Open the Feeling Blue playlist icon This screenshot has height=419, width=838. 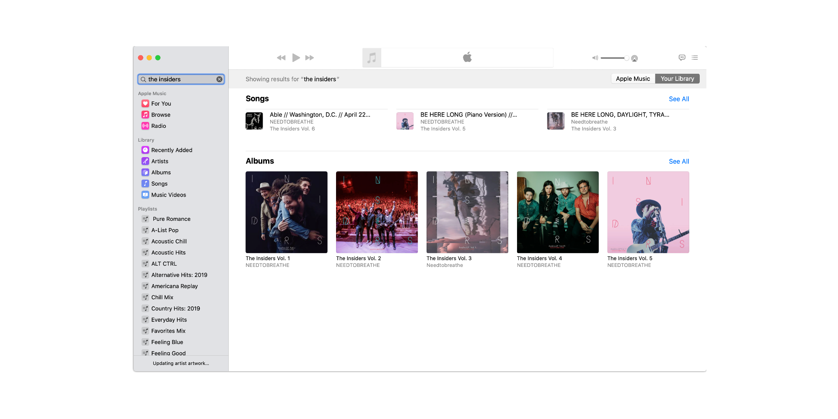click(145, 342)
